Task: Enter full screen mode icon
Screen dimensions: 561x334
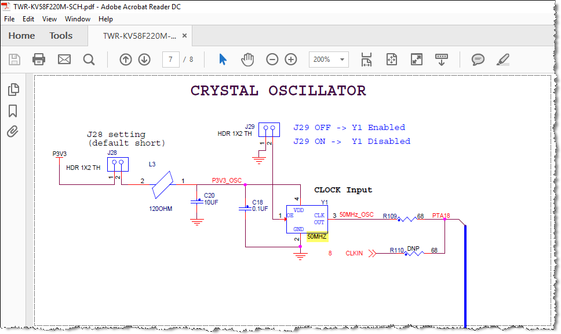Action: [x=417, y=60]
